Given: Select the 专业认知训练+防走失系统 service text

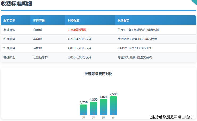Looking at the screenshot, I should (135, 57).
